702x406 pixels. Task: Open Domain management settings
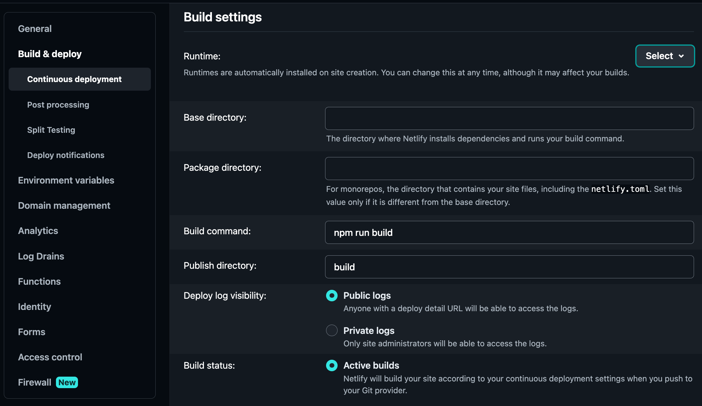click(x=64, y=206)
